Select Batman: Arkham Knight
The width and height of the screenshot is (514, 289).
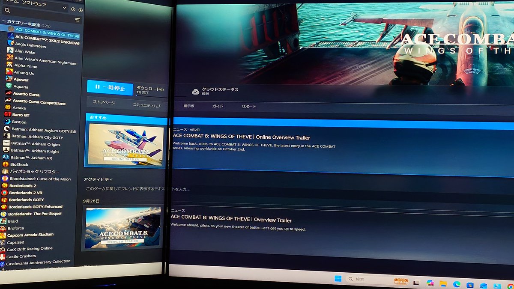[x=34, y=151]
